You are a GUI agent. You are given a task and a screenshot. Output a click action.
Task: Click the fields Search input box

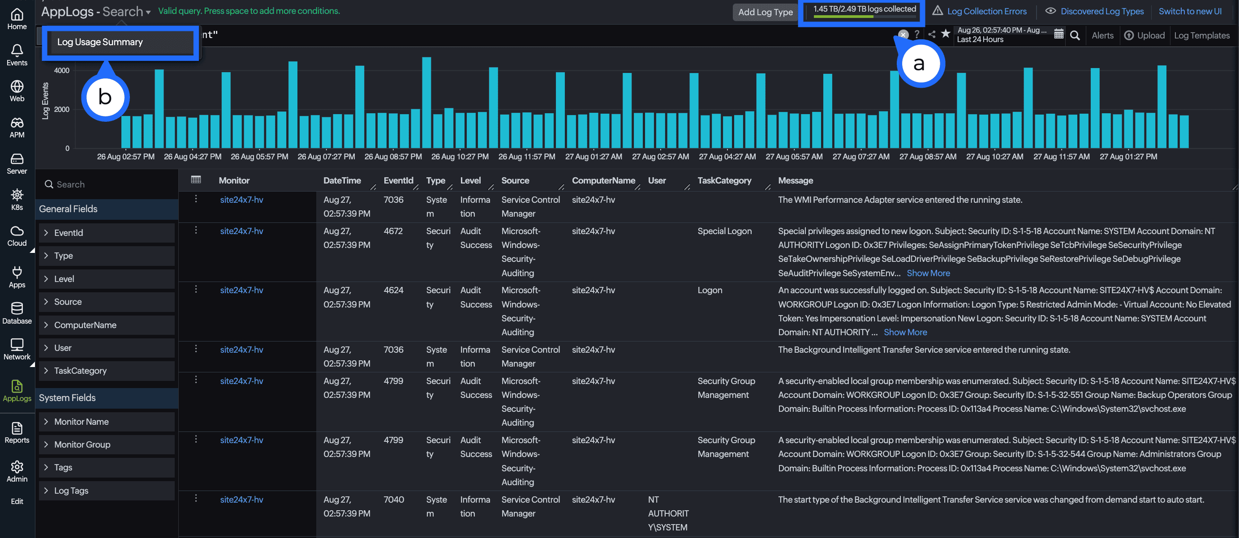(x=107, y=184)
